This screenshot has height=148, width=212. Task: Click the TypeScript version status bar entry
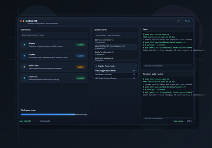pyautogui.click(x=45, y=121)
